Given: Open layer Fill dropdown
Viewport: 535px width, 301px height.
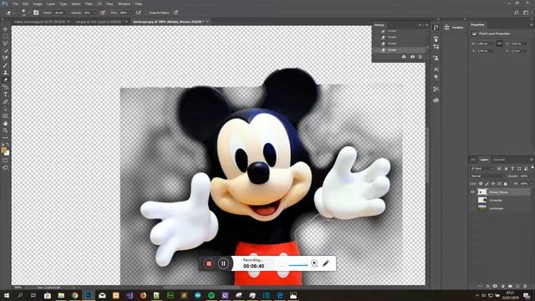Looking at the screenshot, I should (x=532, y=184).
